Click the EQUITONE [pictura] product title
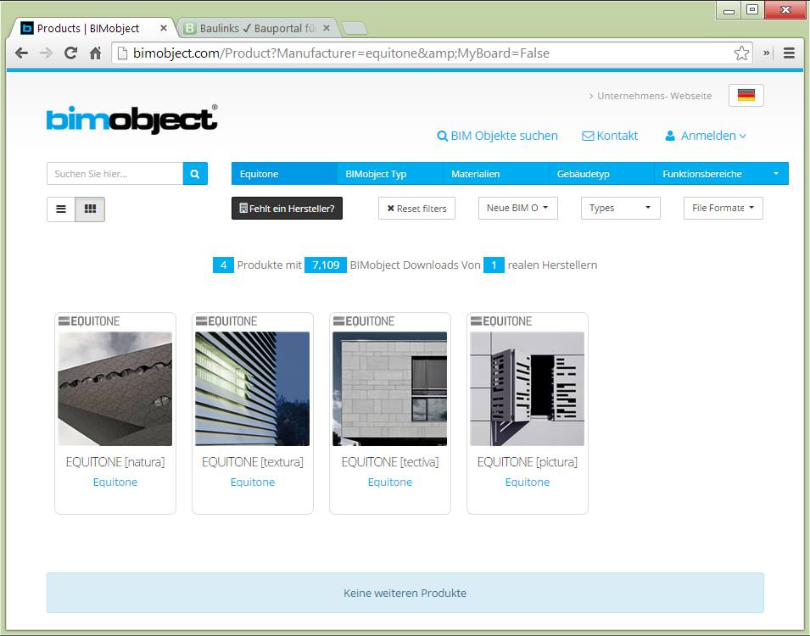The width and height of the screenshot is (810, 636). pos(528,462)
